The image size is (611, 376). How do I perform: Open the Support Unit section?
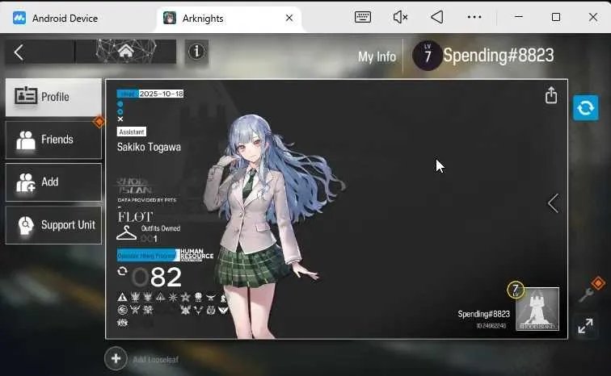click(54, 225)
